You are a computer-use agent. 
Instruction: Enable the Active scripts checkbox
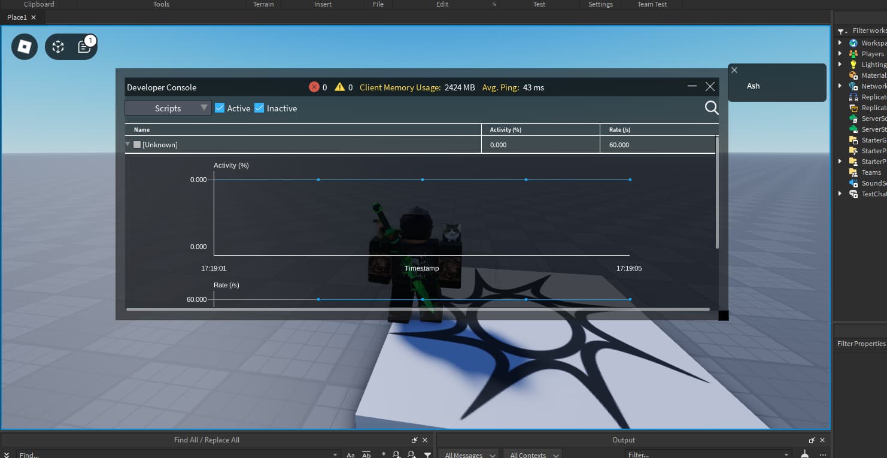pyautogui.click(x=220, y=108)
